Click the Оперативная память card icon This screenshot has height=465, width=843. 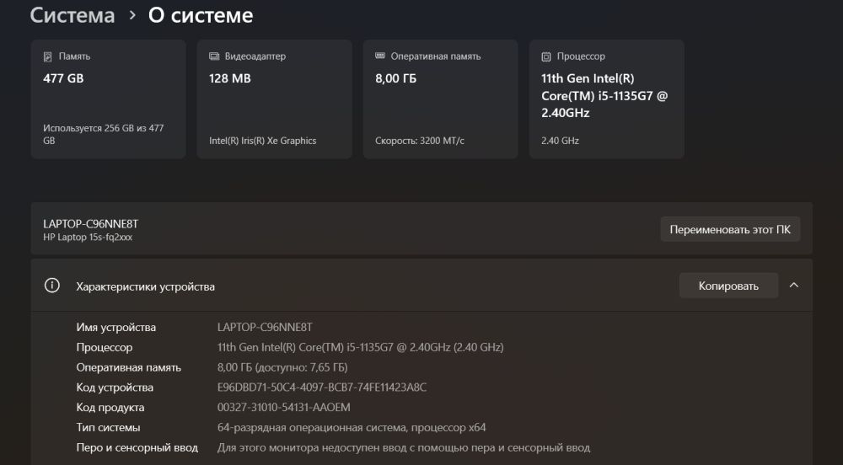click(x=380, y=56)
